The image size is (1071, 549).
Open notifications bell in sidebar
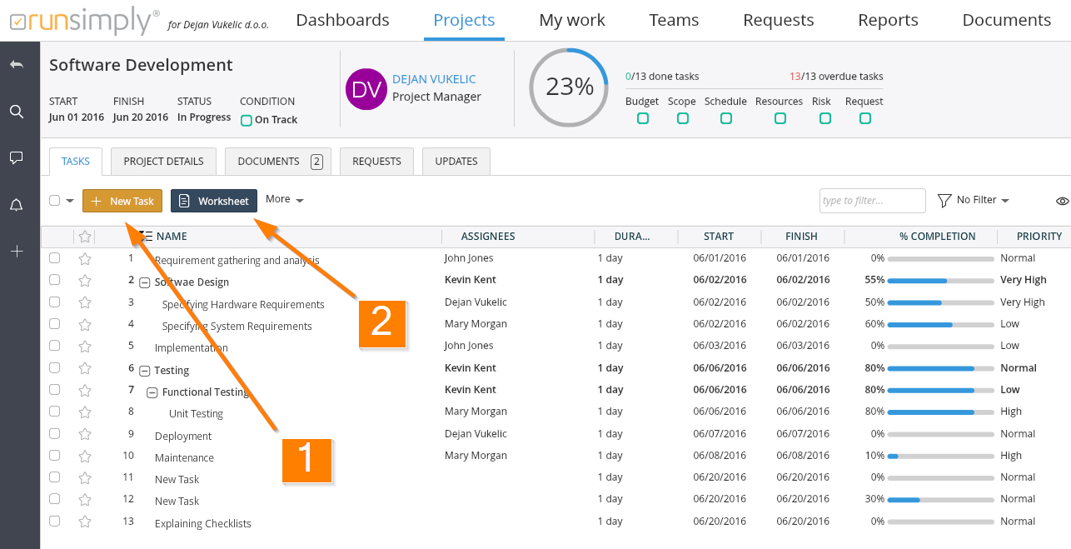17,205
